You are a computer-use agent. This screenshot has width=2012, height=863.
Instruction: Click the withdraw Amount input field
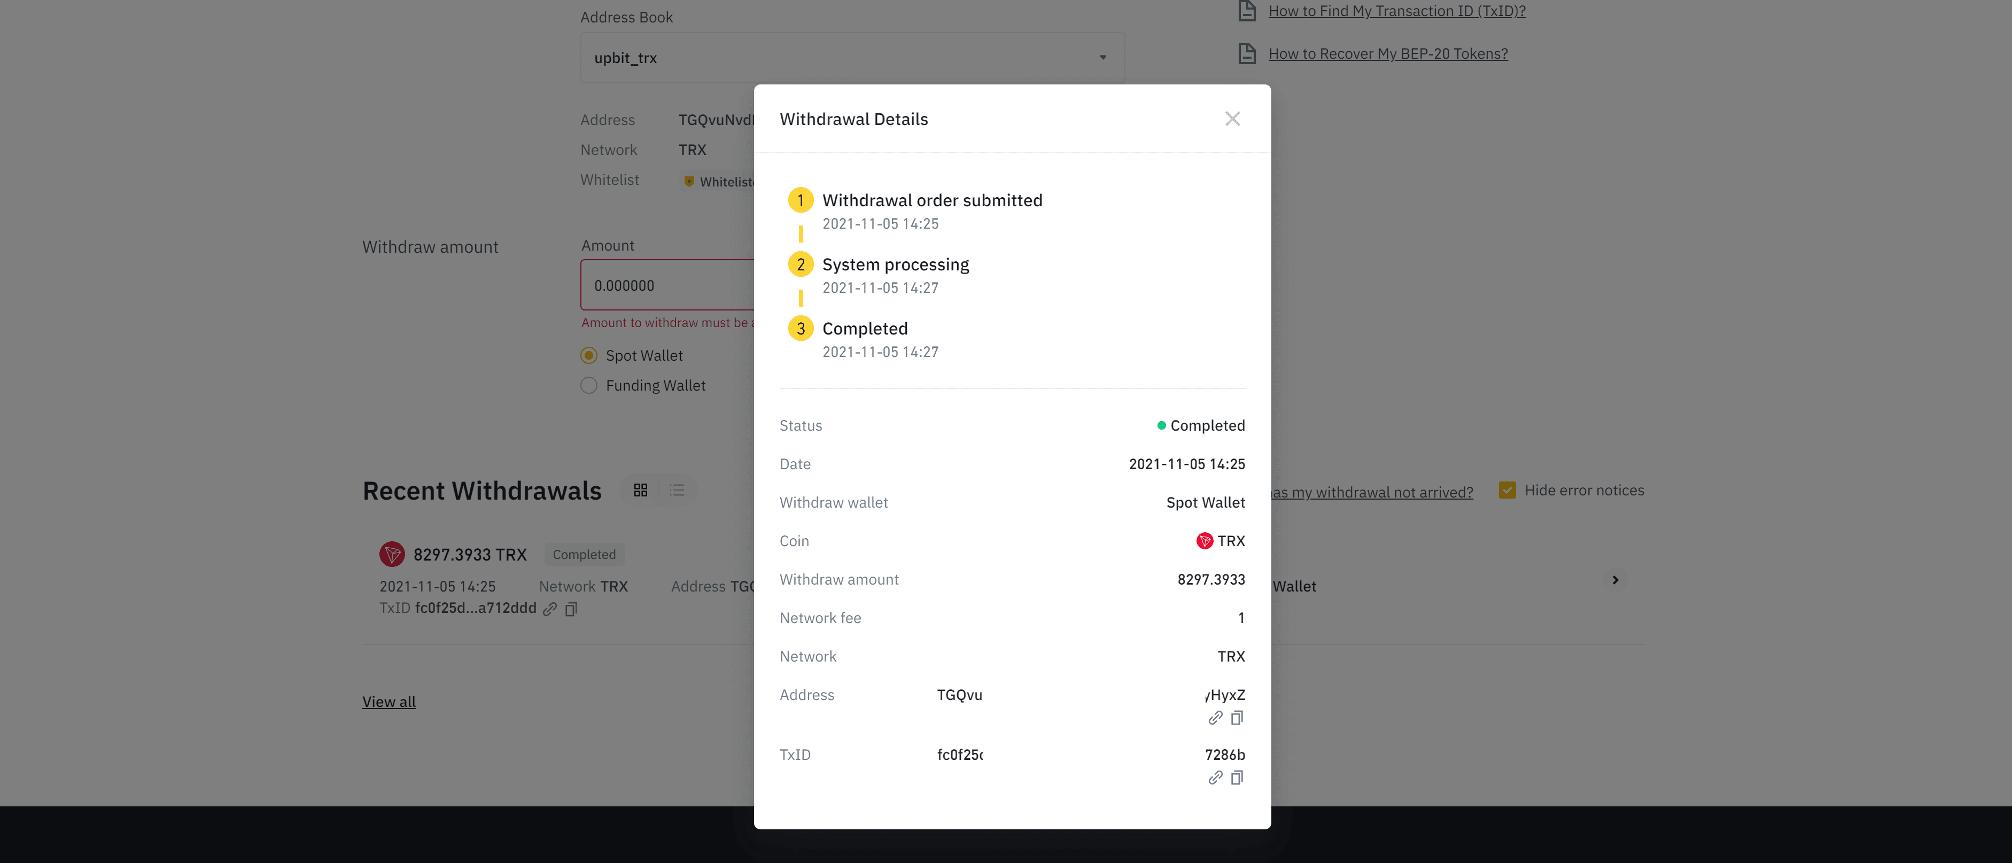coord(668,286)
